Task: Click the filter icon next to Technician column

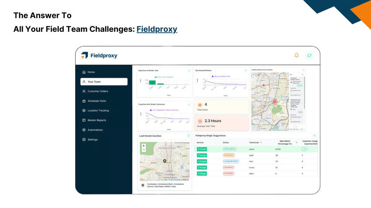Action: coord(261,142)
